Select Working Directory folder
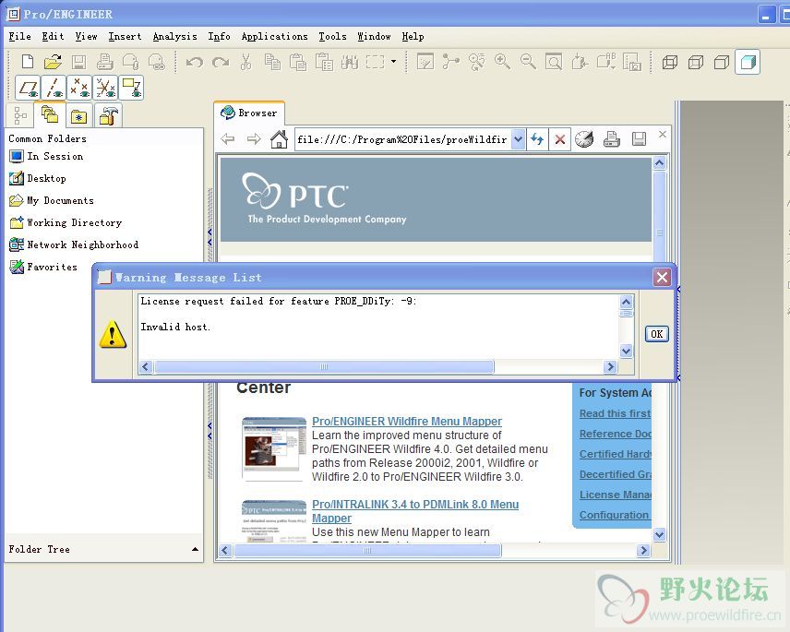 click(66, 222)
